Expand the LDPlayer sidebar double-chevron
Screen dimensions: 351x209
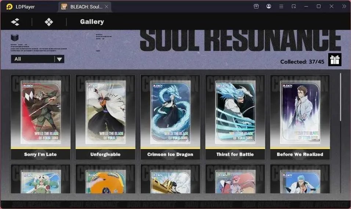(x=344, y=6)
